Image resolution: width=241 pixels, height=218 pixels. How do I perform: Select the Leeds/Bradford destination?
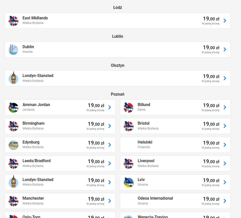pyautogui.click(x=36, y=161)
